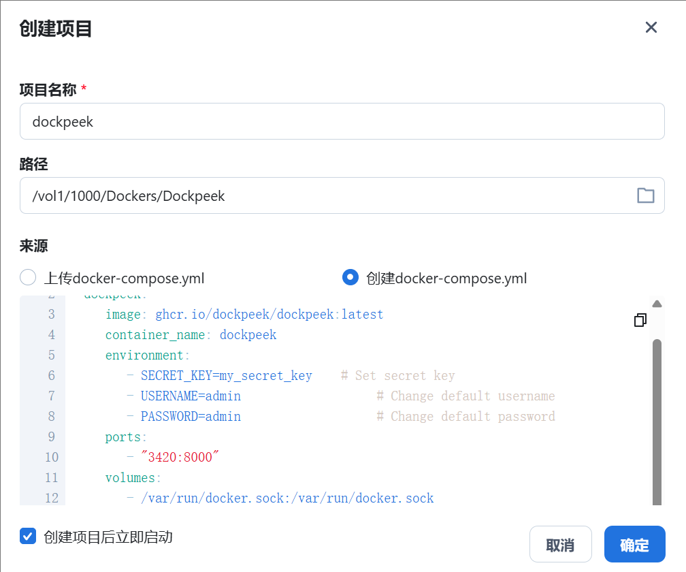This screenshot has height=572, width=686.
Task: Confirm with the 确定 button
Action: (635, 545)
